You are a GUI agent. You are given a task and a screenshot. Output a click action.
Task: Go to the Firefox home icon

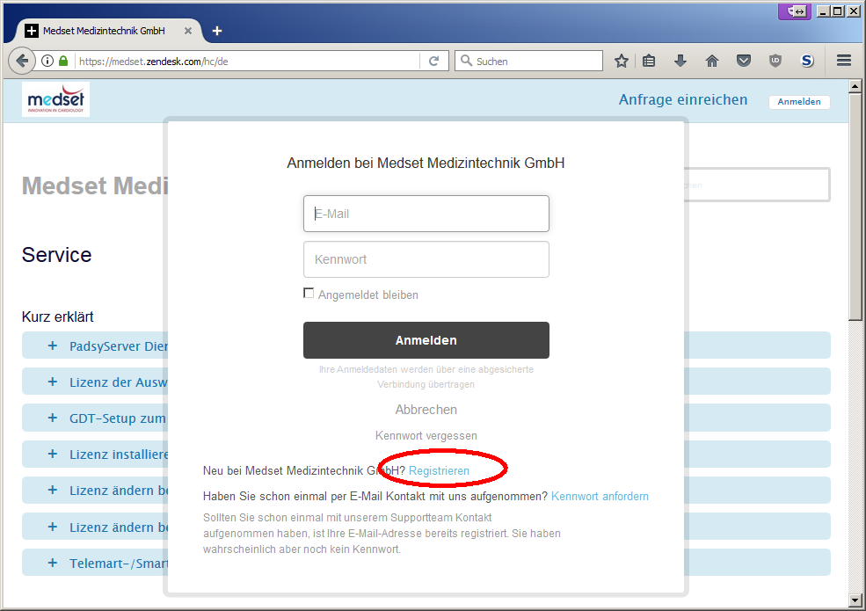(712, 61)
